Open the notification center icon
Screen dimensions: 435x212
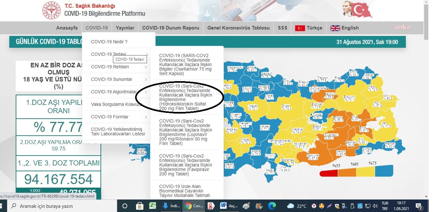pos(418,206)
